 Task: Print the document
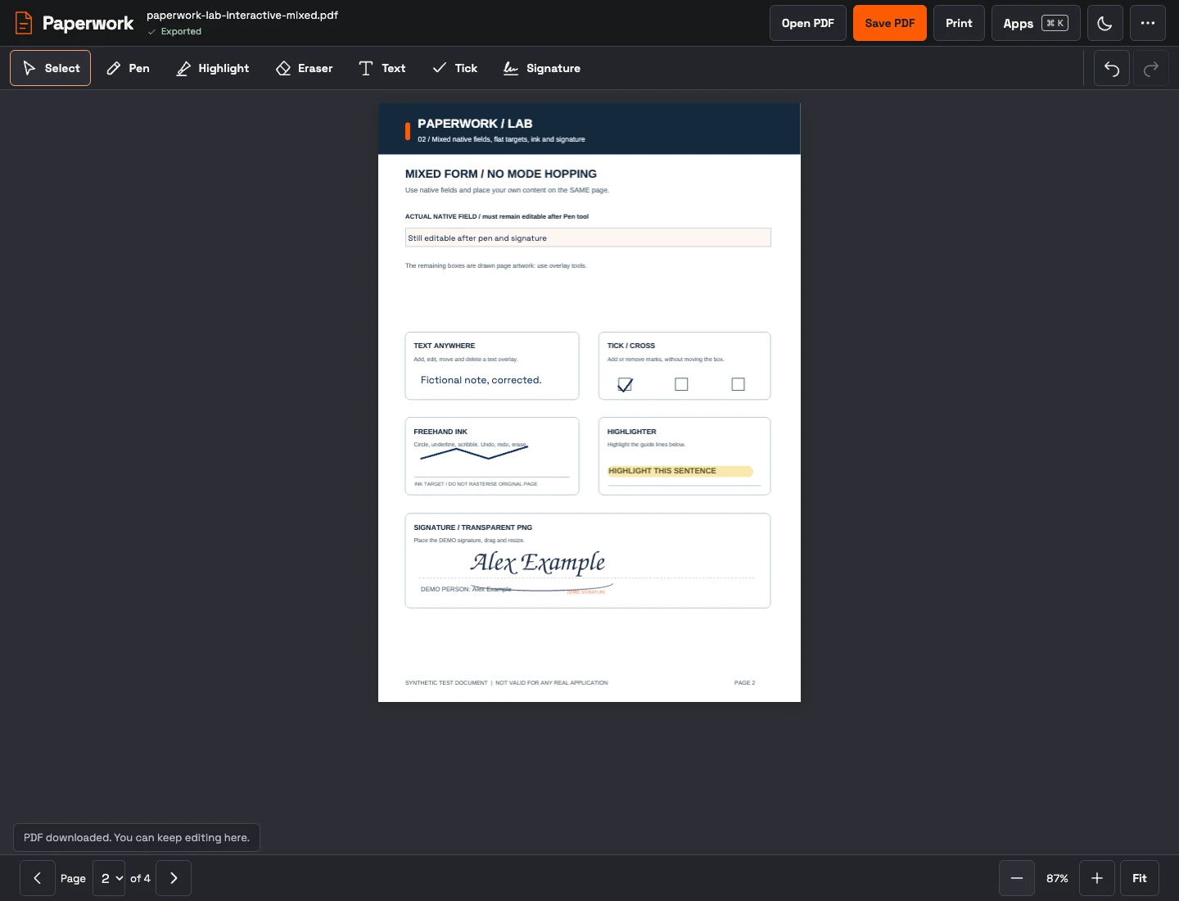click(x=959, y=23)
